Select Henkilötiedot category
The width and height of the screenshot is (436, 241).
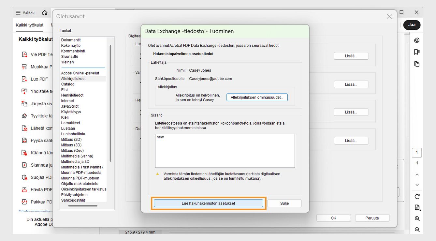coord(72,95)
